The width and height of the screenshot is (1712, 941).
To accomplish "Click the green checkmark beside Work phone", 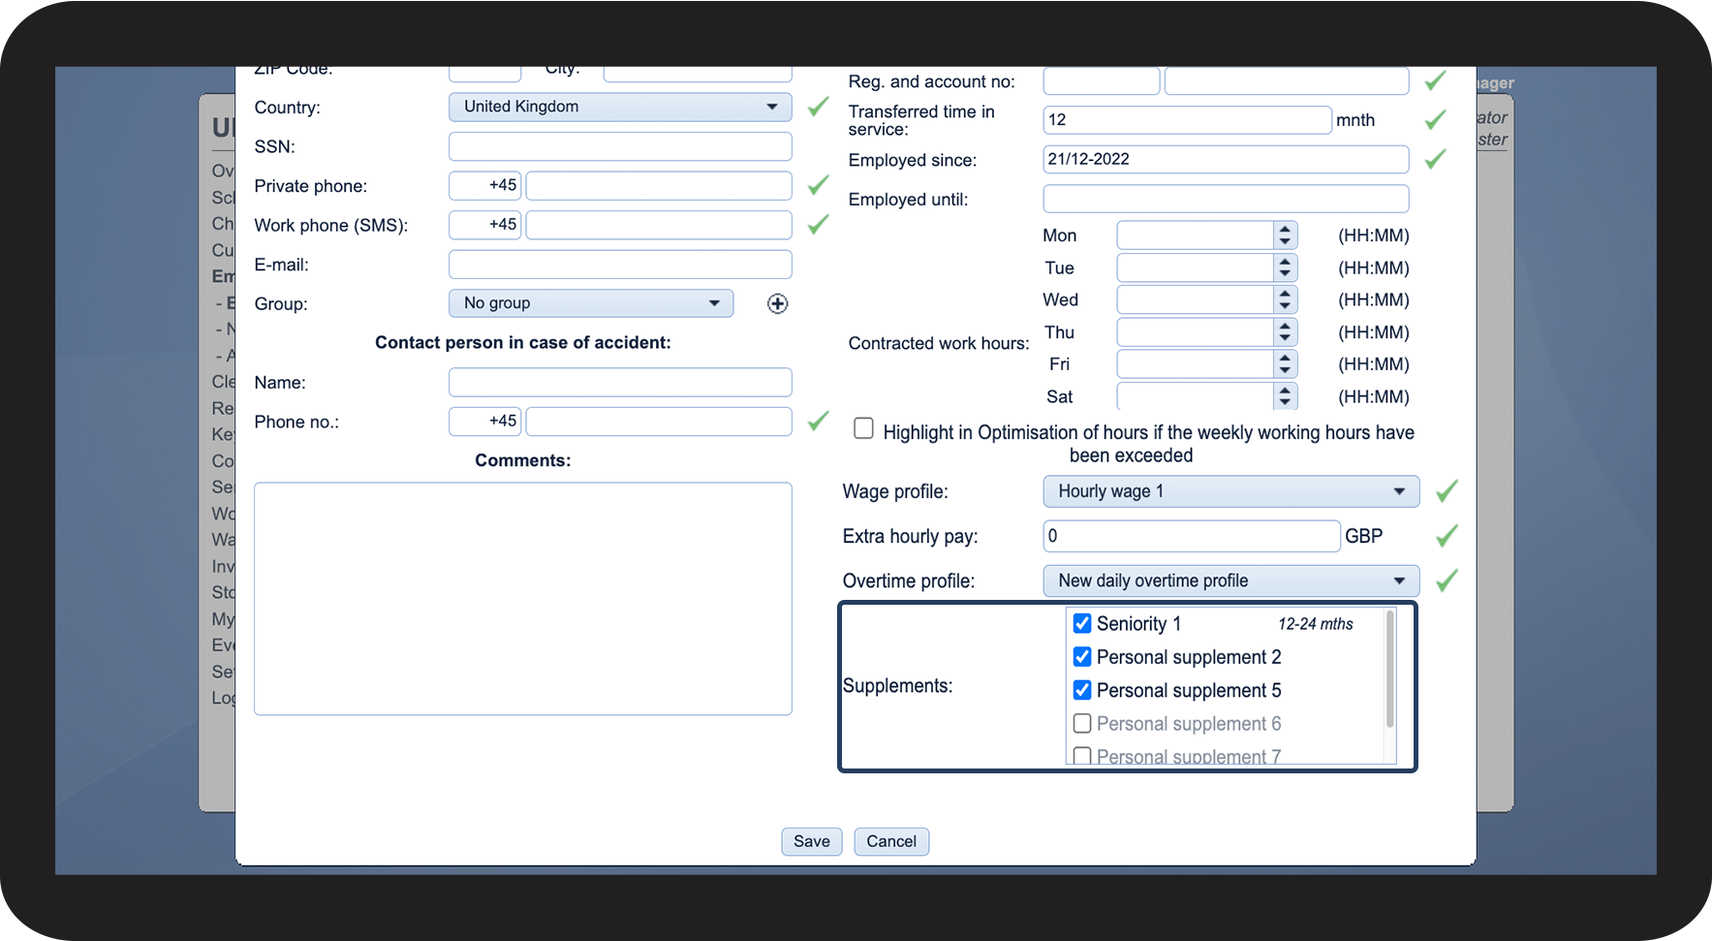I will [x=819, y=224].
